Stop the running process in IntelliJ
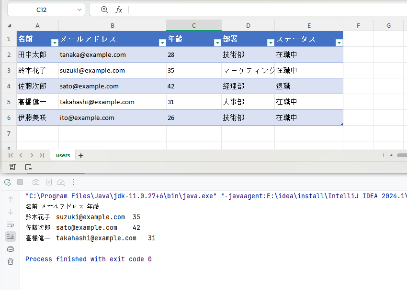The height and width of the screenshot is (290, 407). (x=20, y=182)
